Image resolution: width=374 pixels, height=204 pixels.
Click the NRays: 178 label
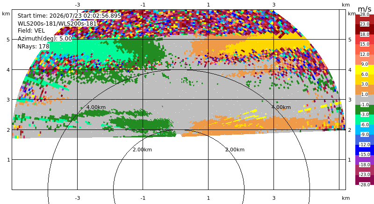pos(33,47)
